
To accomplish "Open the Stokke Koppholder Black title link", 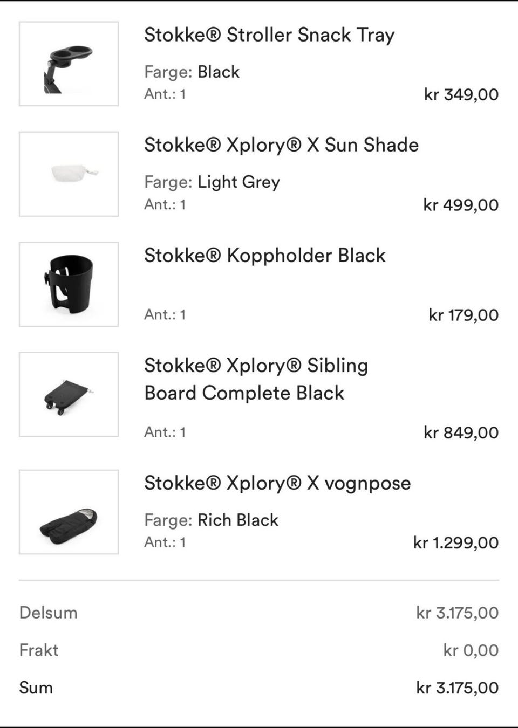I will click(x=264, y=256).
